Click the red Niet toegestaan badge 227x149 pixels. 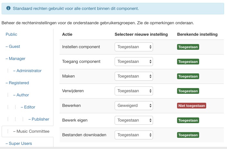tap(191, 106)
